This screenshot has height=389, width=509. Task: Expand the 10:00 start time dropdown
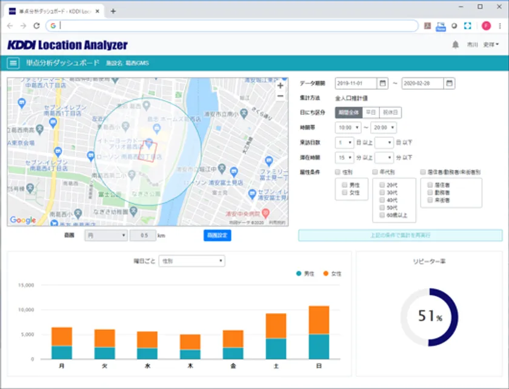point(348,127)
